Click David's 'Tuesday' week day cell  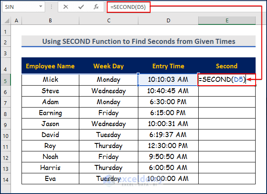[x=109, y=135]
